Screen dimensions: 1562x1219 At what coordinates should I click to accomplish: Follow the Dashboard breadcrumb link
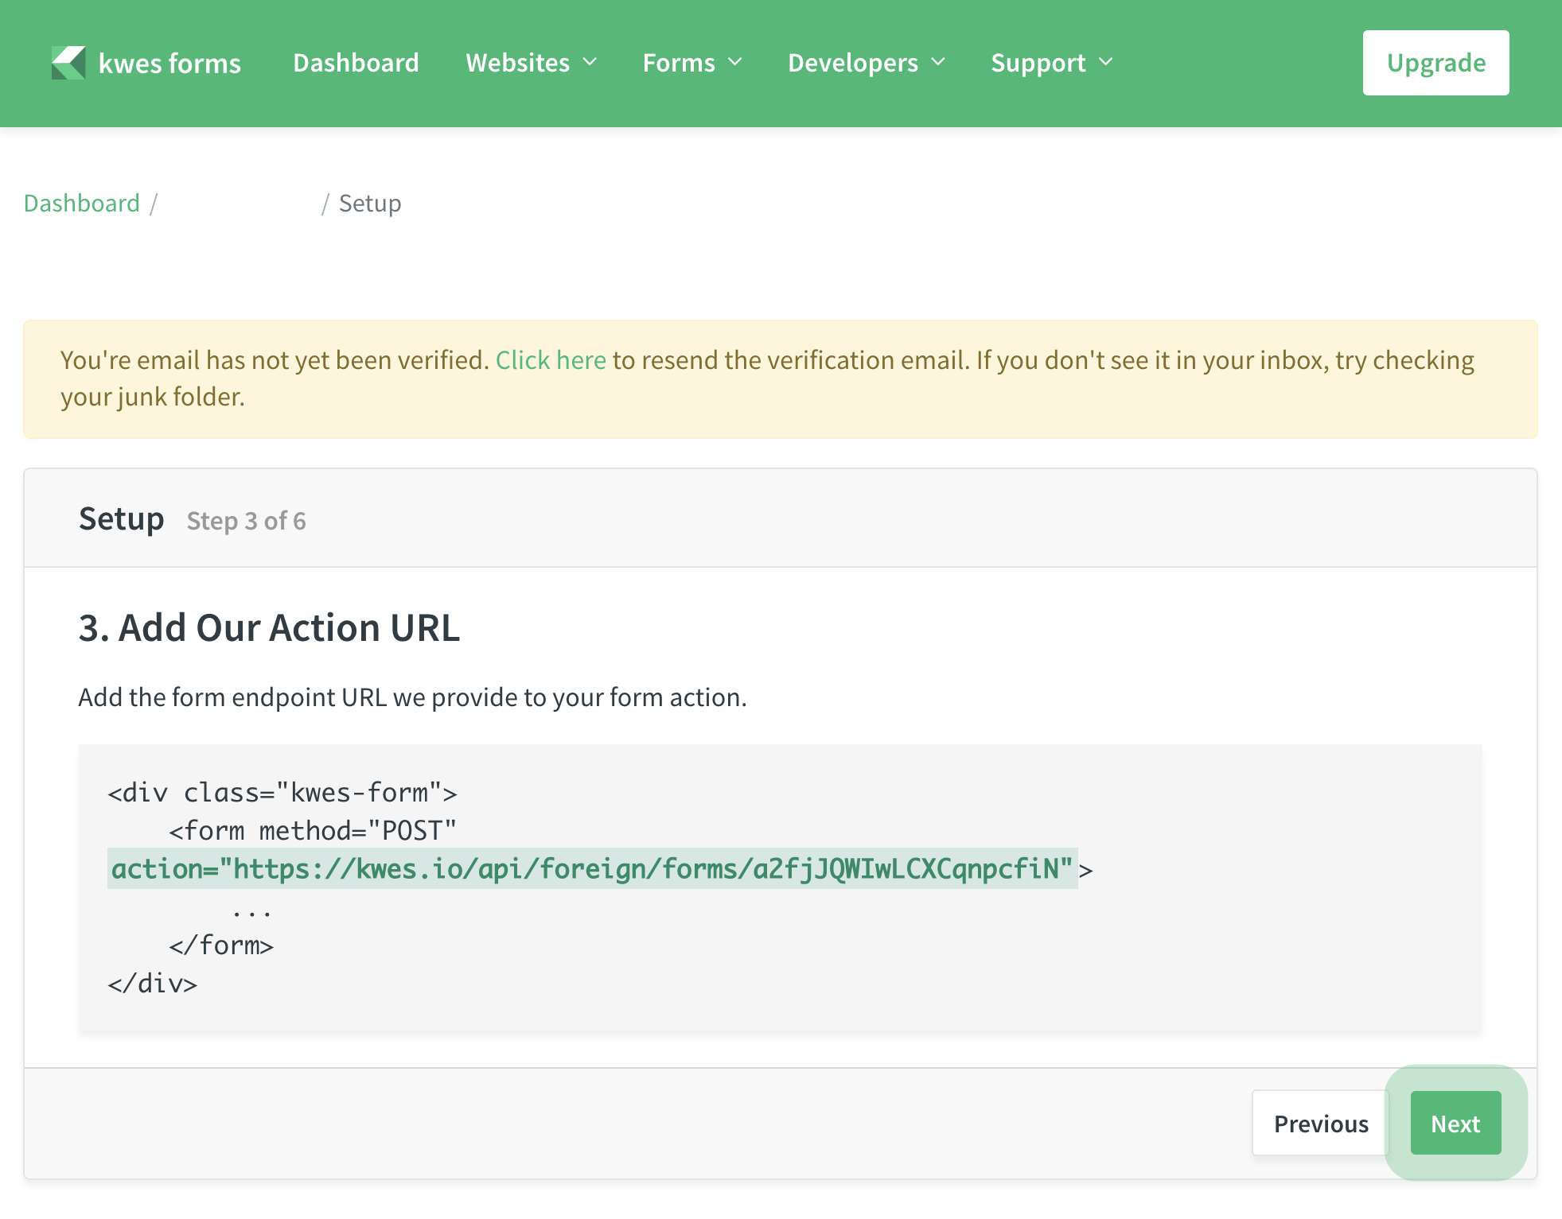pyautogui.click(x=82, y=204)
